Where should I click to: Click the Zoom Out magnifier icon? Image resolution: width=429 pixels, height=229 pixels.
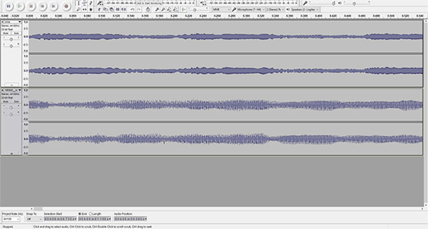pyautogui.click(x=163, y=9)
